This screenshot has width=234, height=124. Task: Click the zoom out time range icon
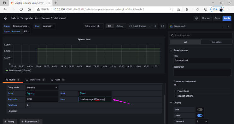pos(155,26)
